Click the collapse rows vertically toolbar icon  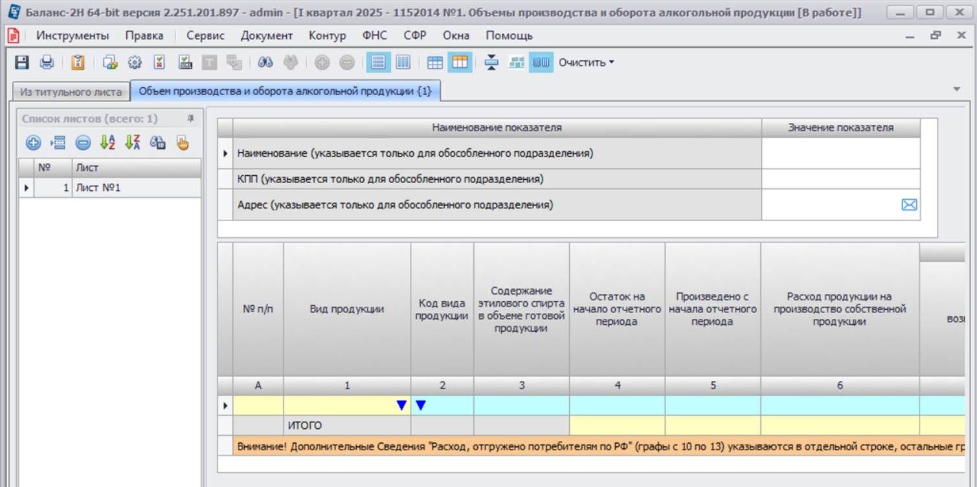pos(491,62)
